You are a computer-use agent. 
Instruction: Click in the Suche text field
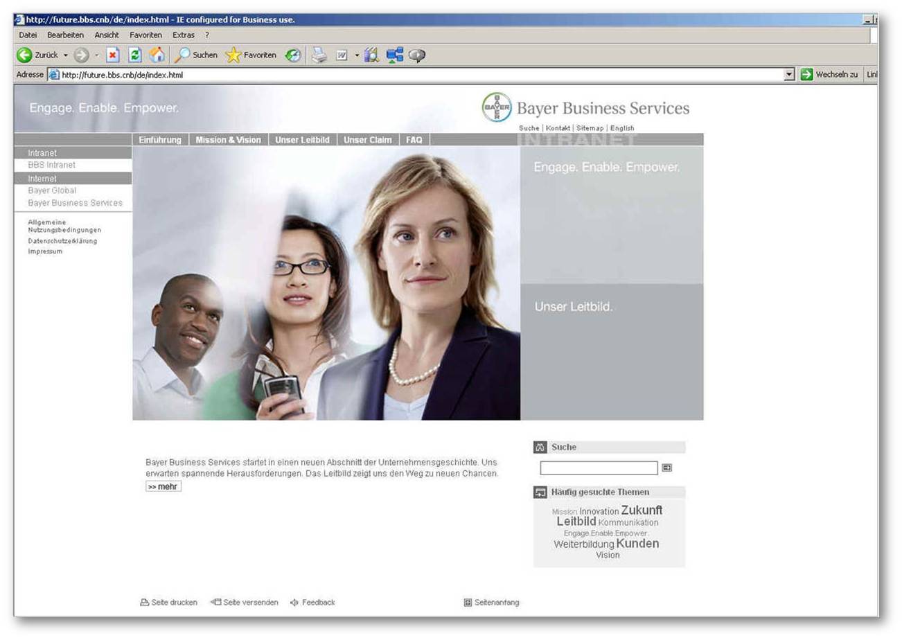[599, 468]
